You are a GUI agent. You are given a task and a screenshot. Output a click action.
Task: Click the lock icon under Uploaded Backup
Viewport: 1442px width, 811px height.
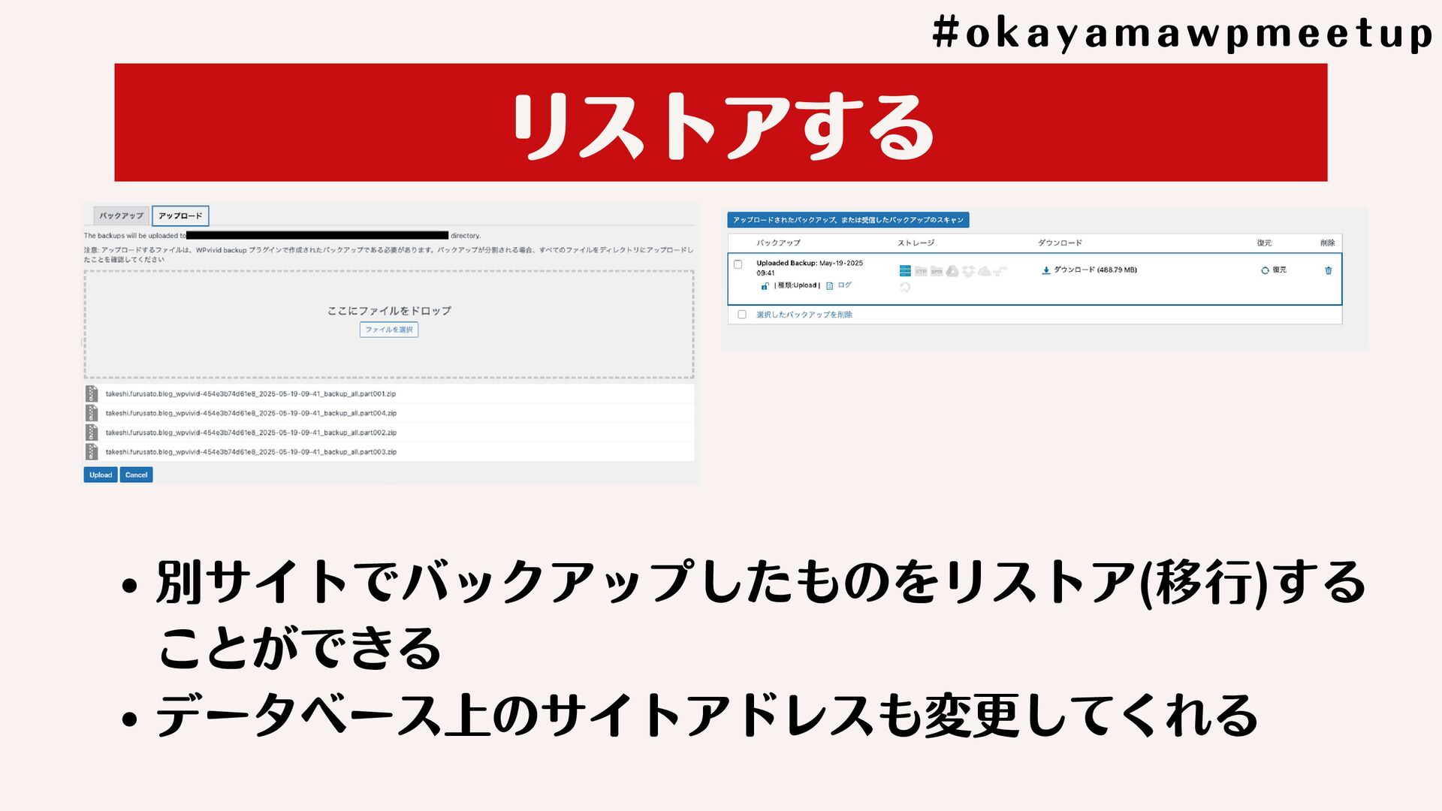(765, 286)
